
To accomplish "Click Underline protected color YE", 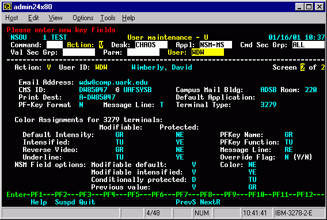I will 180,157.
